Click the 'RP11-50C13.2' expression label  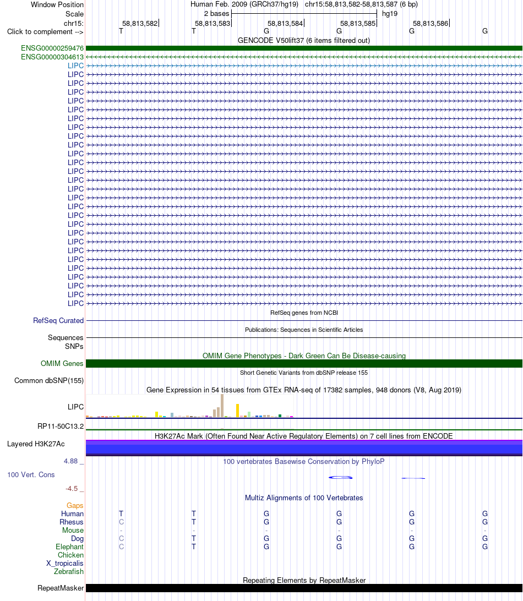[61, 426]
